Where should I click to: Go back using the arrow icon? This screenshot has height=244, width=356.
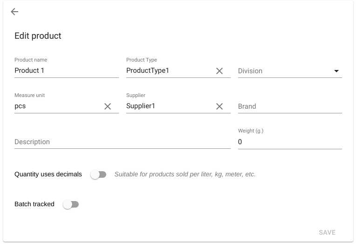tap(14, 12)
